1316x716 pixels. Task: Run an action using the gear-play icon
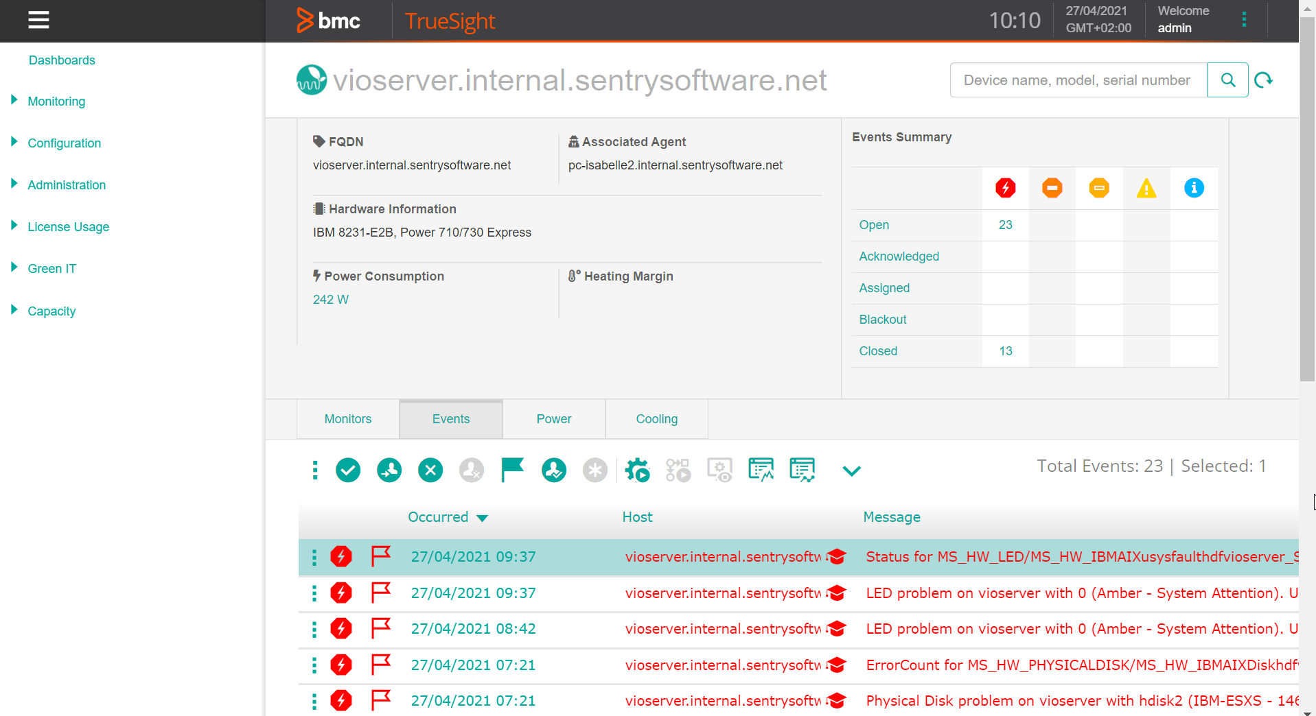[637, 470]
